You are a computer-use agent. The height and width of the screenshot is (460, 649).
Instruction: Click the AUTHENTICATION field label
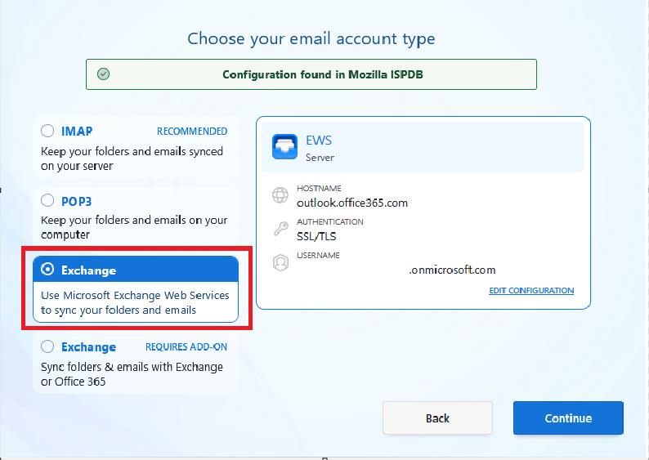[330, 221]
